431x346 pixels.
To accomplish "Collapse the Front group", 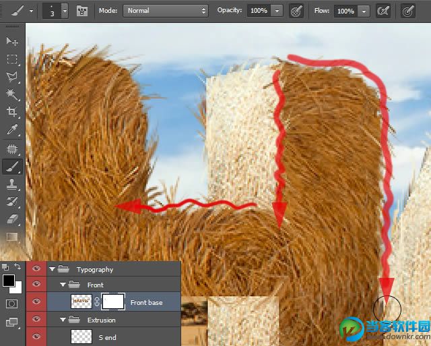I will tap(63, 285).
